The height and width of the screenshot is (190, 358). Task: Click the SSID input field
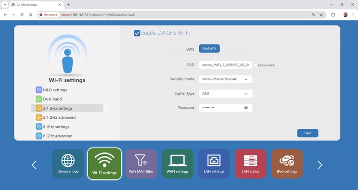(x=226, y=65)
